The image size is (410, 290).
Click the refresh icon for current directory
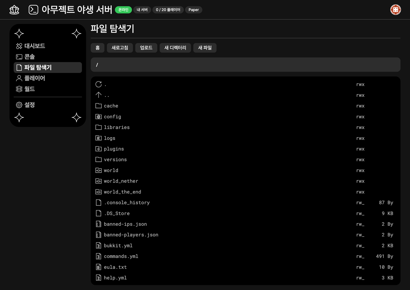(99, 84)
